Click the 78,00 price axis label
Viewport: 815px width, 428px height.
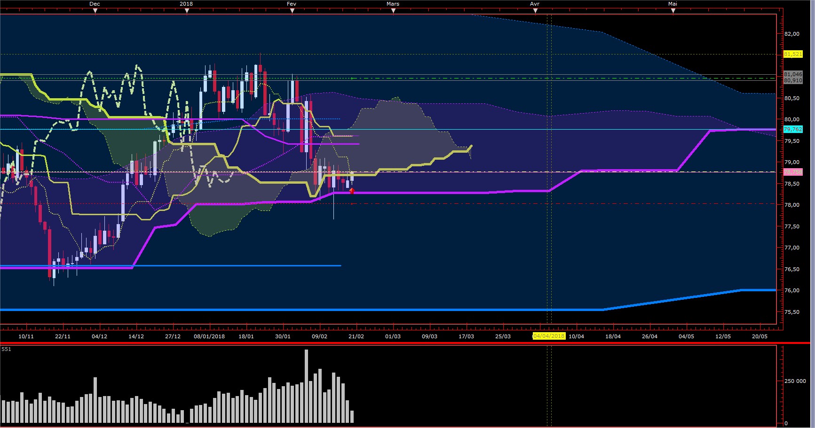point(792,205)
